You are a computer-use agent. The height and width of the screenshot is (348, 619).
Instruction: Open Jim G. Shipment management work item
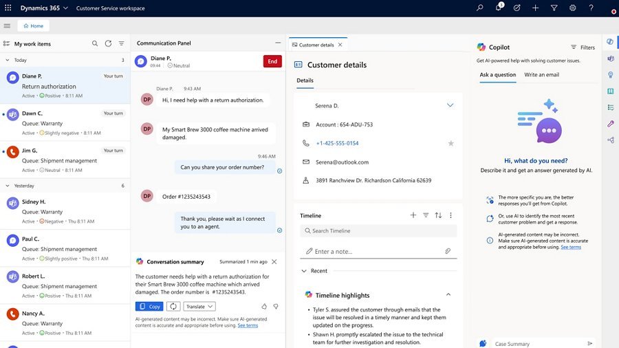click(65, 160)
